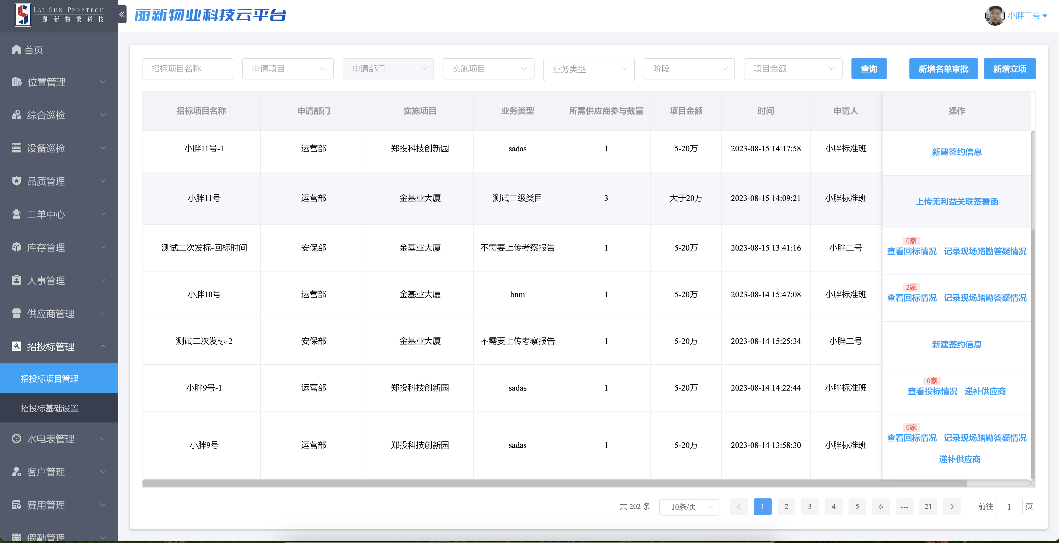This screenshot has width=1059, height=543.
Task: Click the horizontal table scrollbar
Action: 555,483
